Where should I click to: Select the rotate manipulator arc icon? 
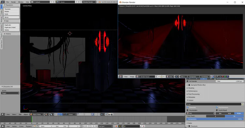coord(64,114)
